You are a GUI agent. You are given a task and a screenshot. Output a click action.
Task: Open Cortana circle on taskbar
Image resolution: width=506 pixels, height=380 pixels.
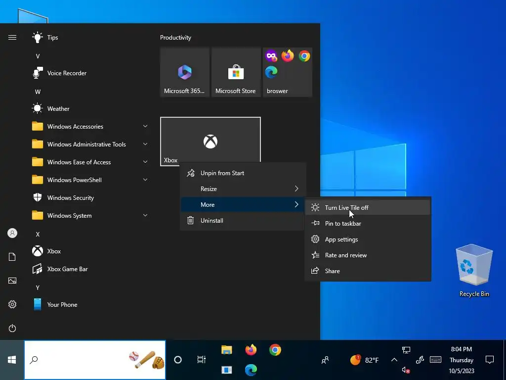(178, 360)
